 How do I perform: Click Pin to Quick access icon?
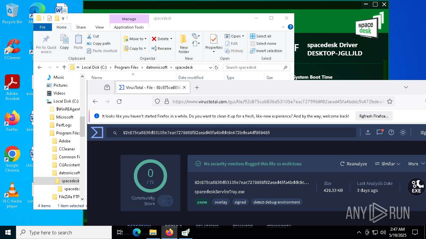coord(46,44)
